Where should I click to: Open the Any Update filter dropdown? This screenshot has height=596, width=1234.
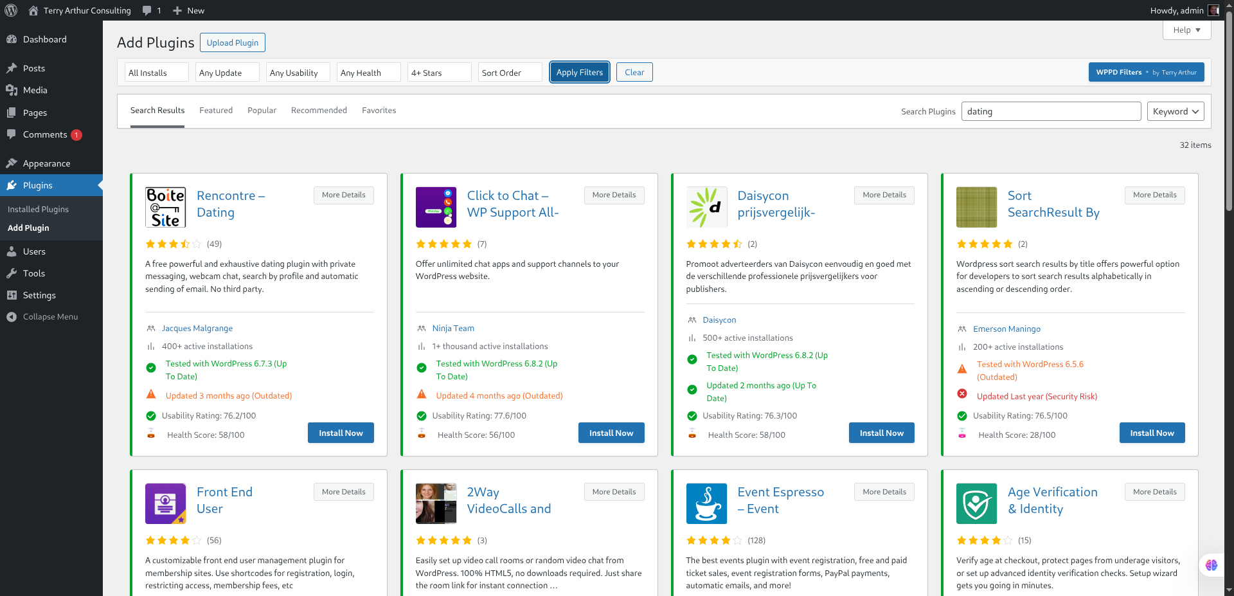(x=228, y=73)
